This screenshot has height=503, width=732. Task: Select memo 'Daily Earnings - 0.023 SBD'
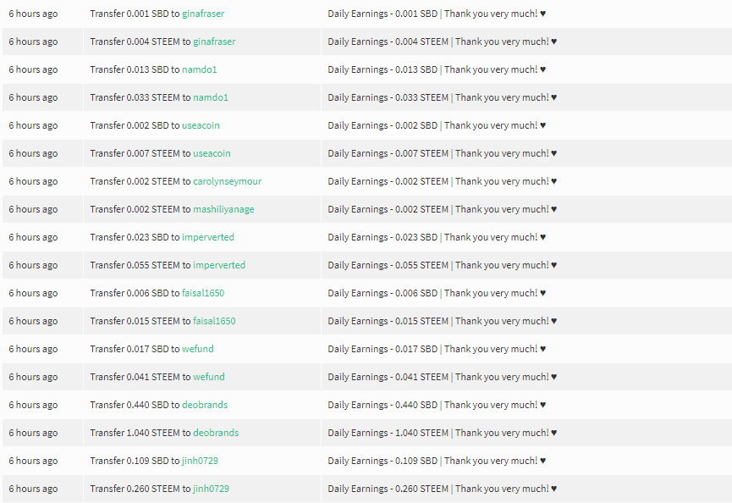(383, 237)
